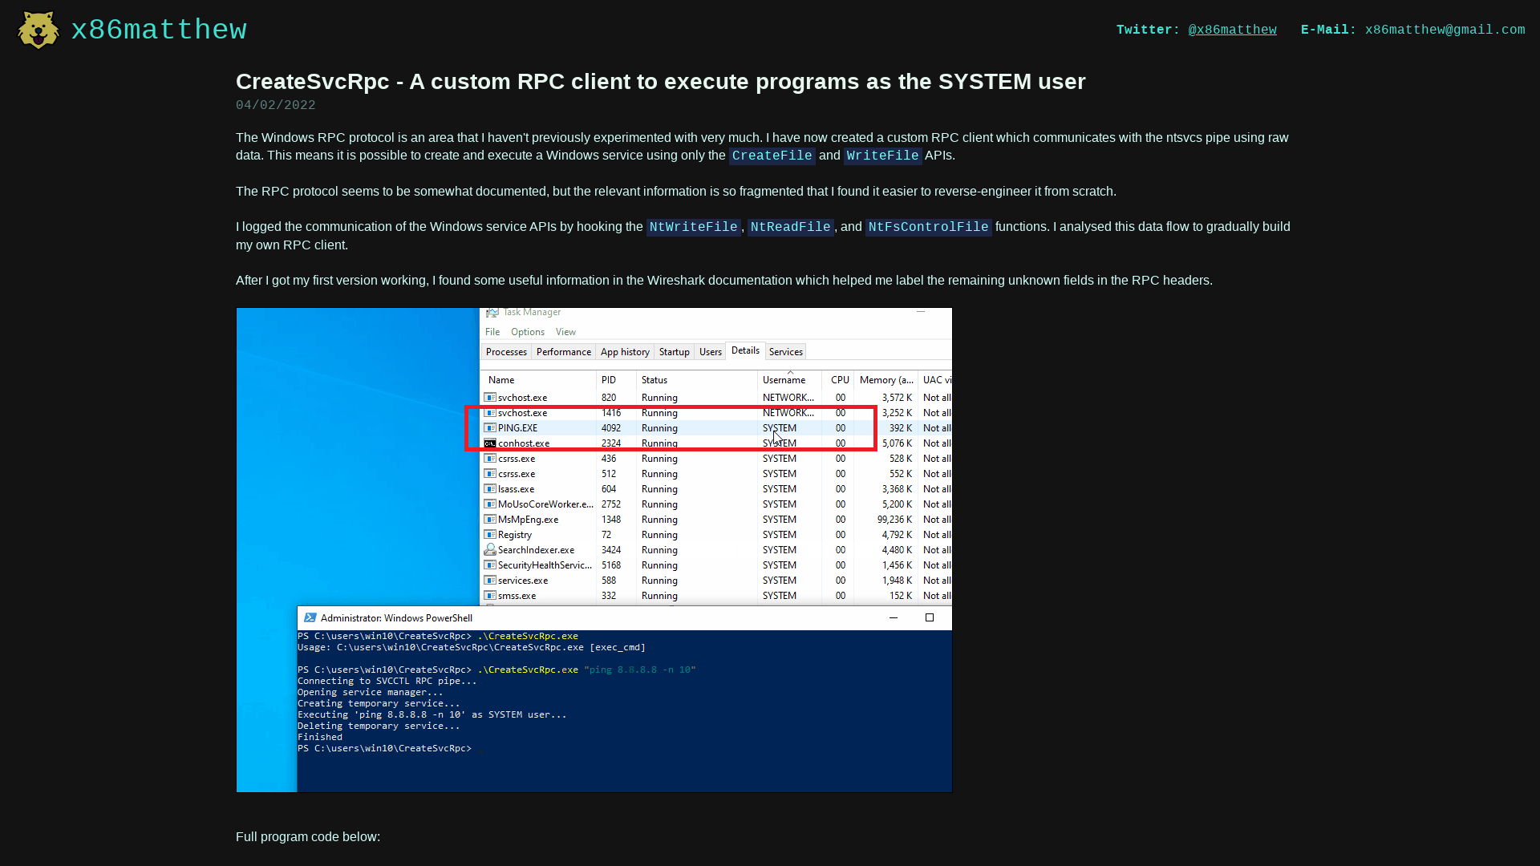Viewport: 1540px width, 866px height.
Task: Sort by the PID column header
Action: (x=616, y=380)
